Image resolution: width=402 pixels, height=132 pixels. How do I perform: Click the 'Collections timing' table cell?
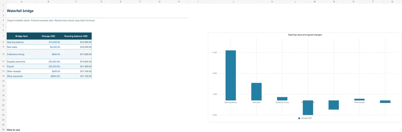tap(22, 54)
